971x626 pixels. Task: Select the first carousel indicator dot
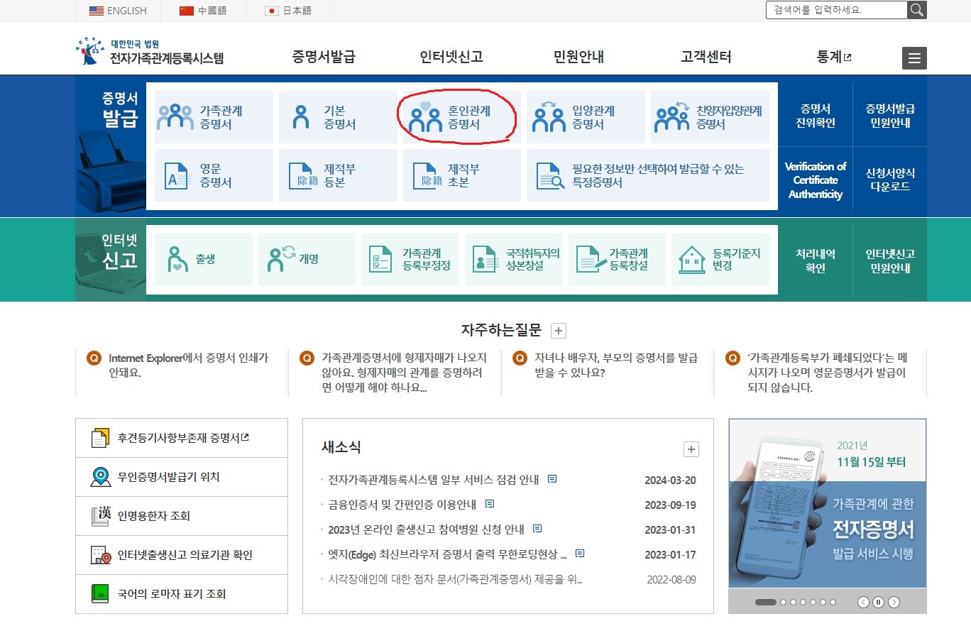coord(765,601)
